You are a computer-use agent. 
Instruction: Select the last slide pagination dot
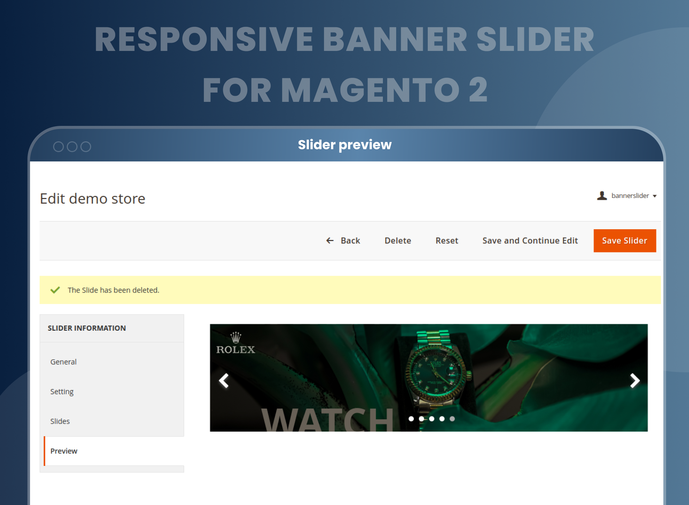pos(452,419)
